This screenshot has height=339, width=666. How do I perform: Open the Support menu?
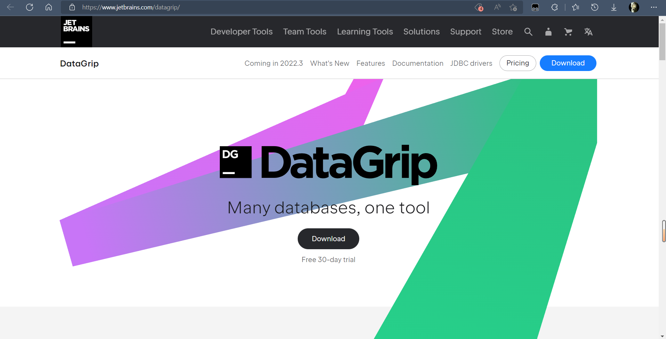[466, 32]
